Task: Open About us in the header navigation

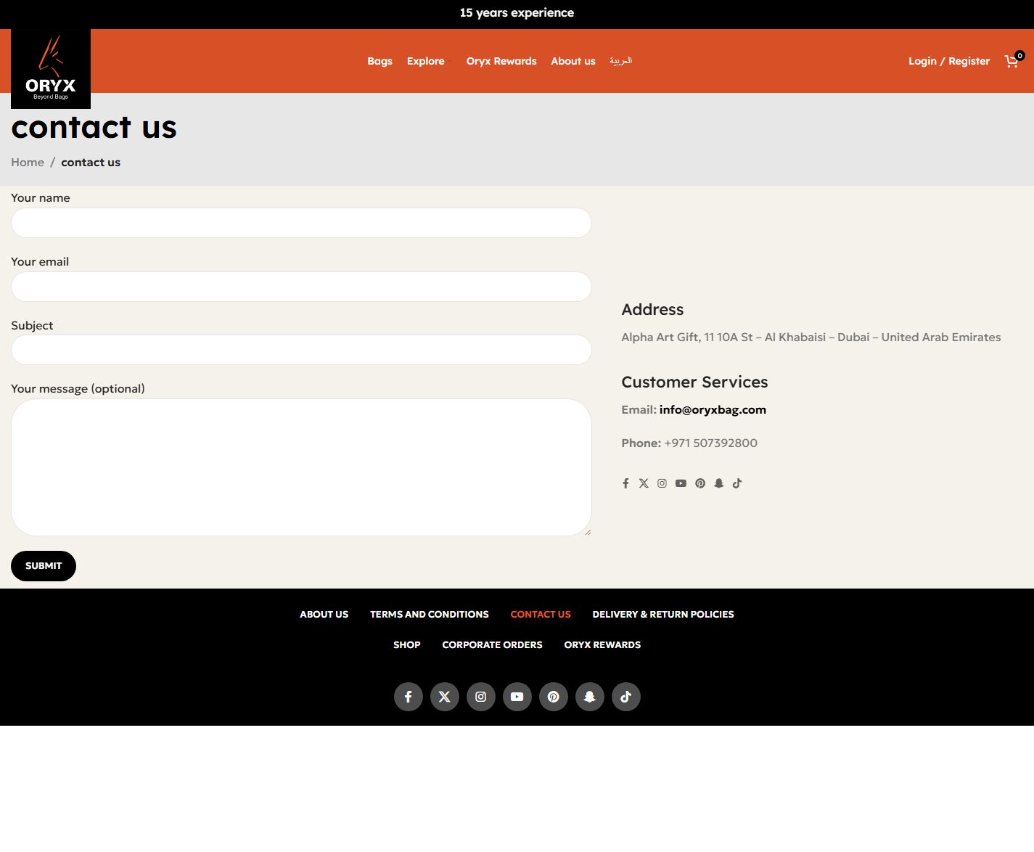Action: tap(573, 61)
